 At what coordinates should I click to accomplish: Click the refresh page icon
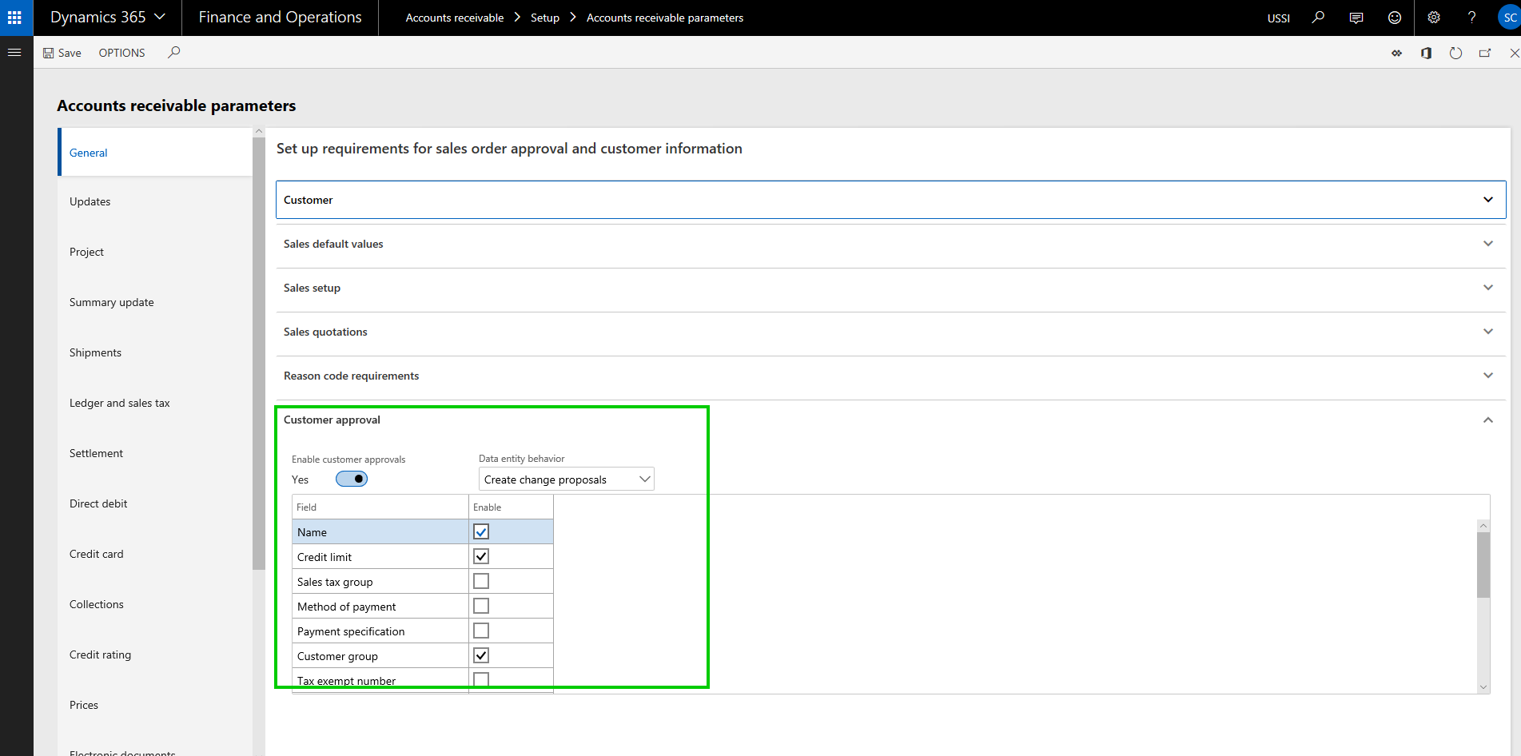tap(1455, 53)
